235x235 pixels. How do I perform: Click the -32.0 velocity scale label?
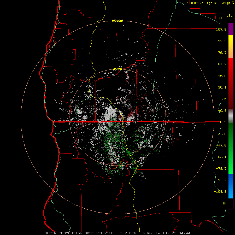221,134
